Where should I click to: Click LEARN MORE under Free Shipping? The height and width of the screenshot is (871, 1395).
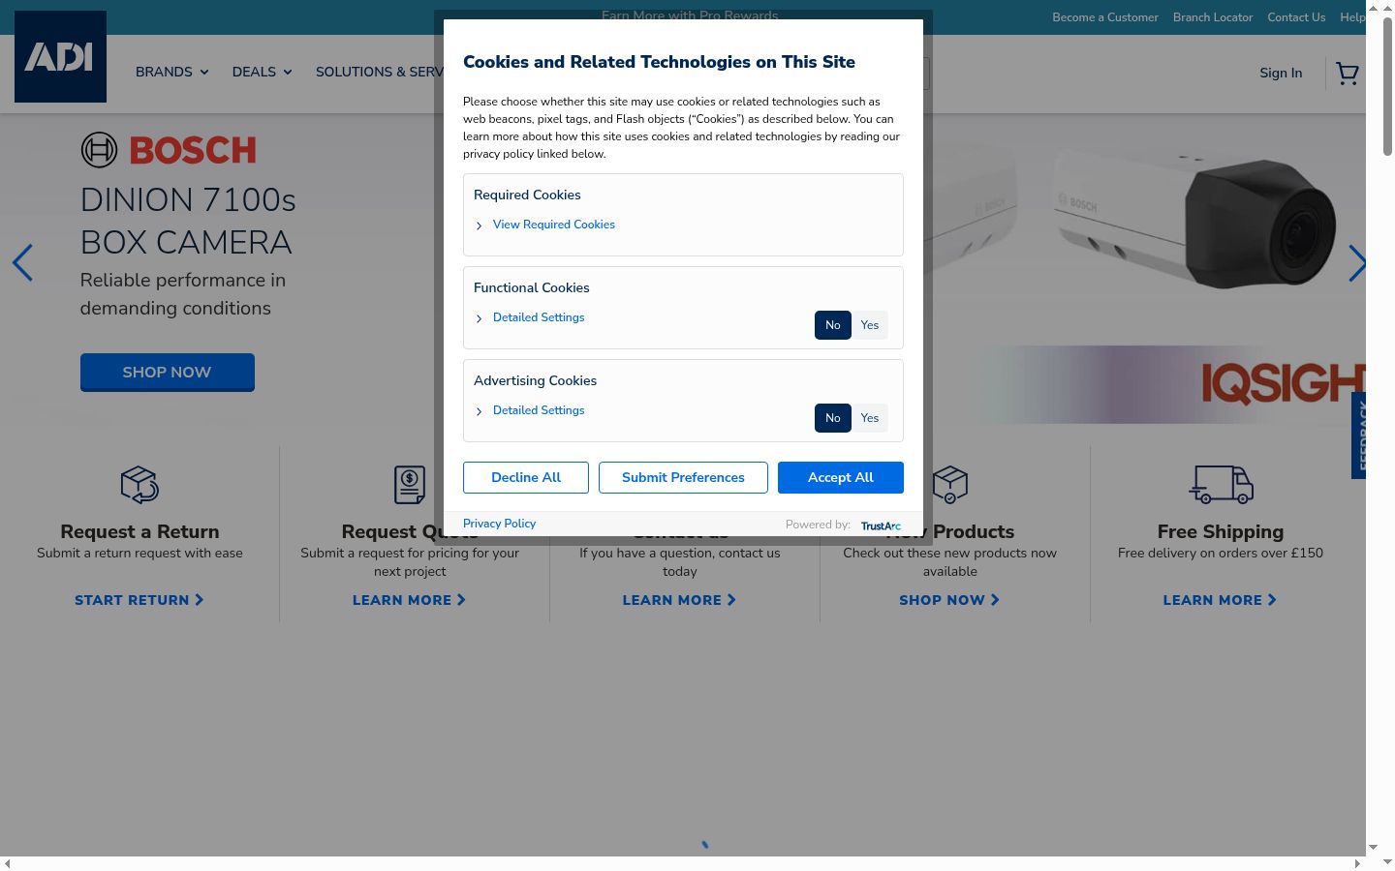tap(1220, 600)
